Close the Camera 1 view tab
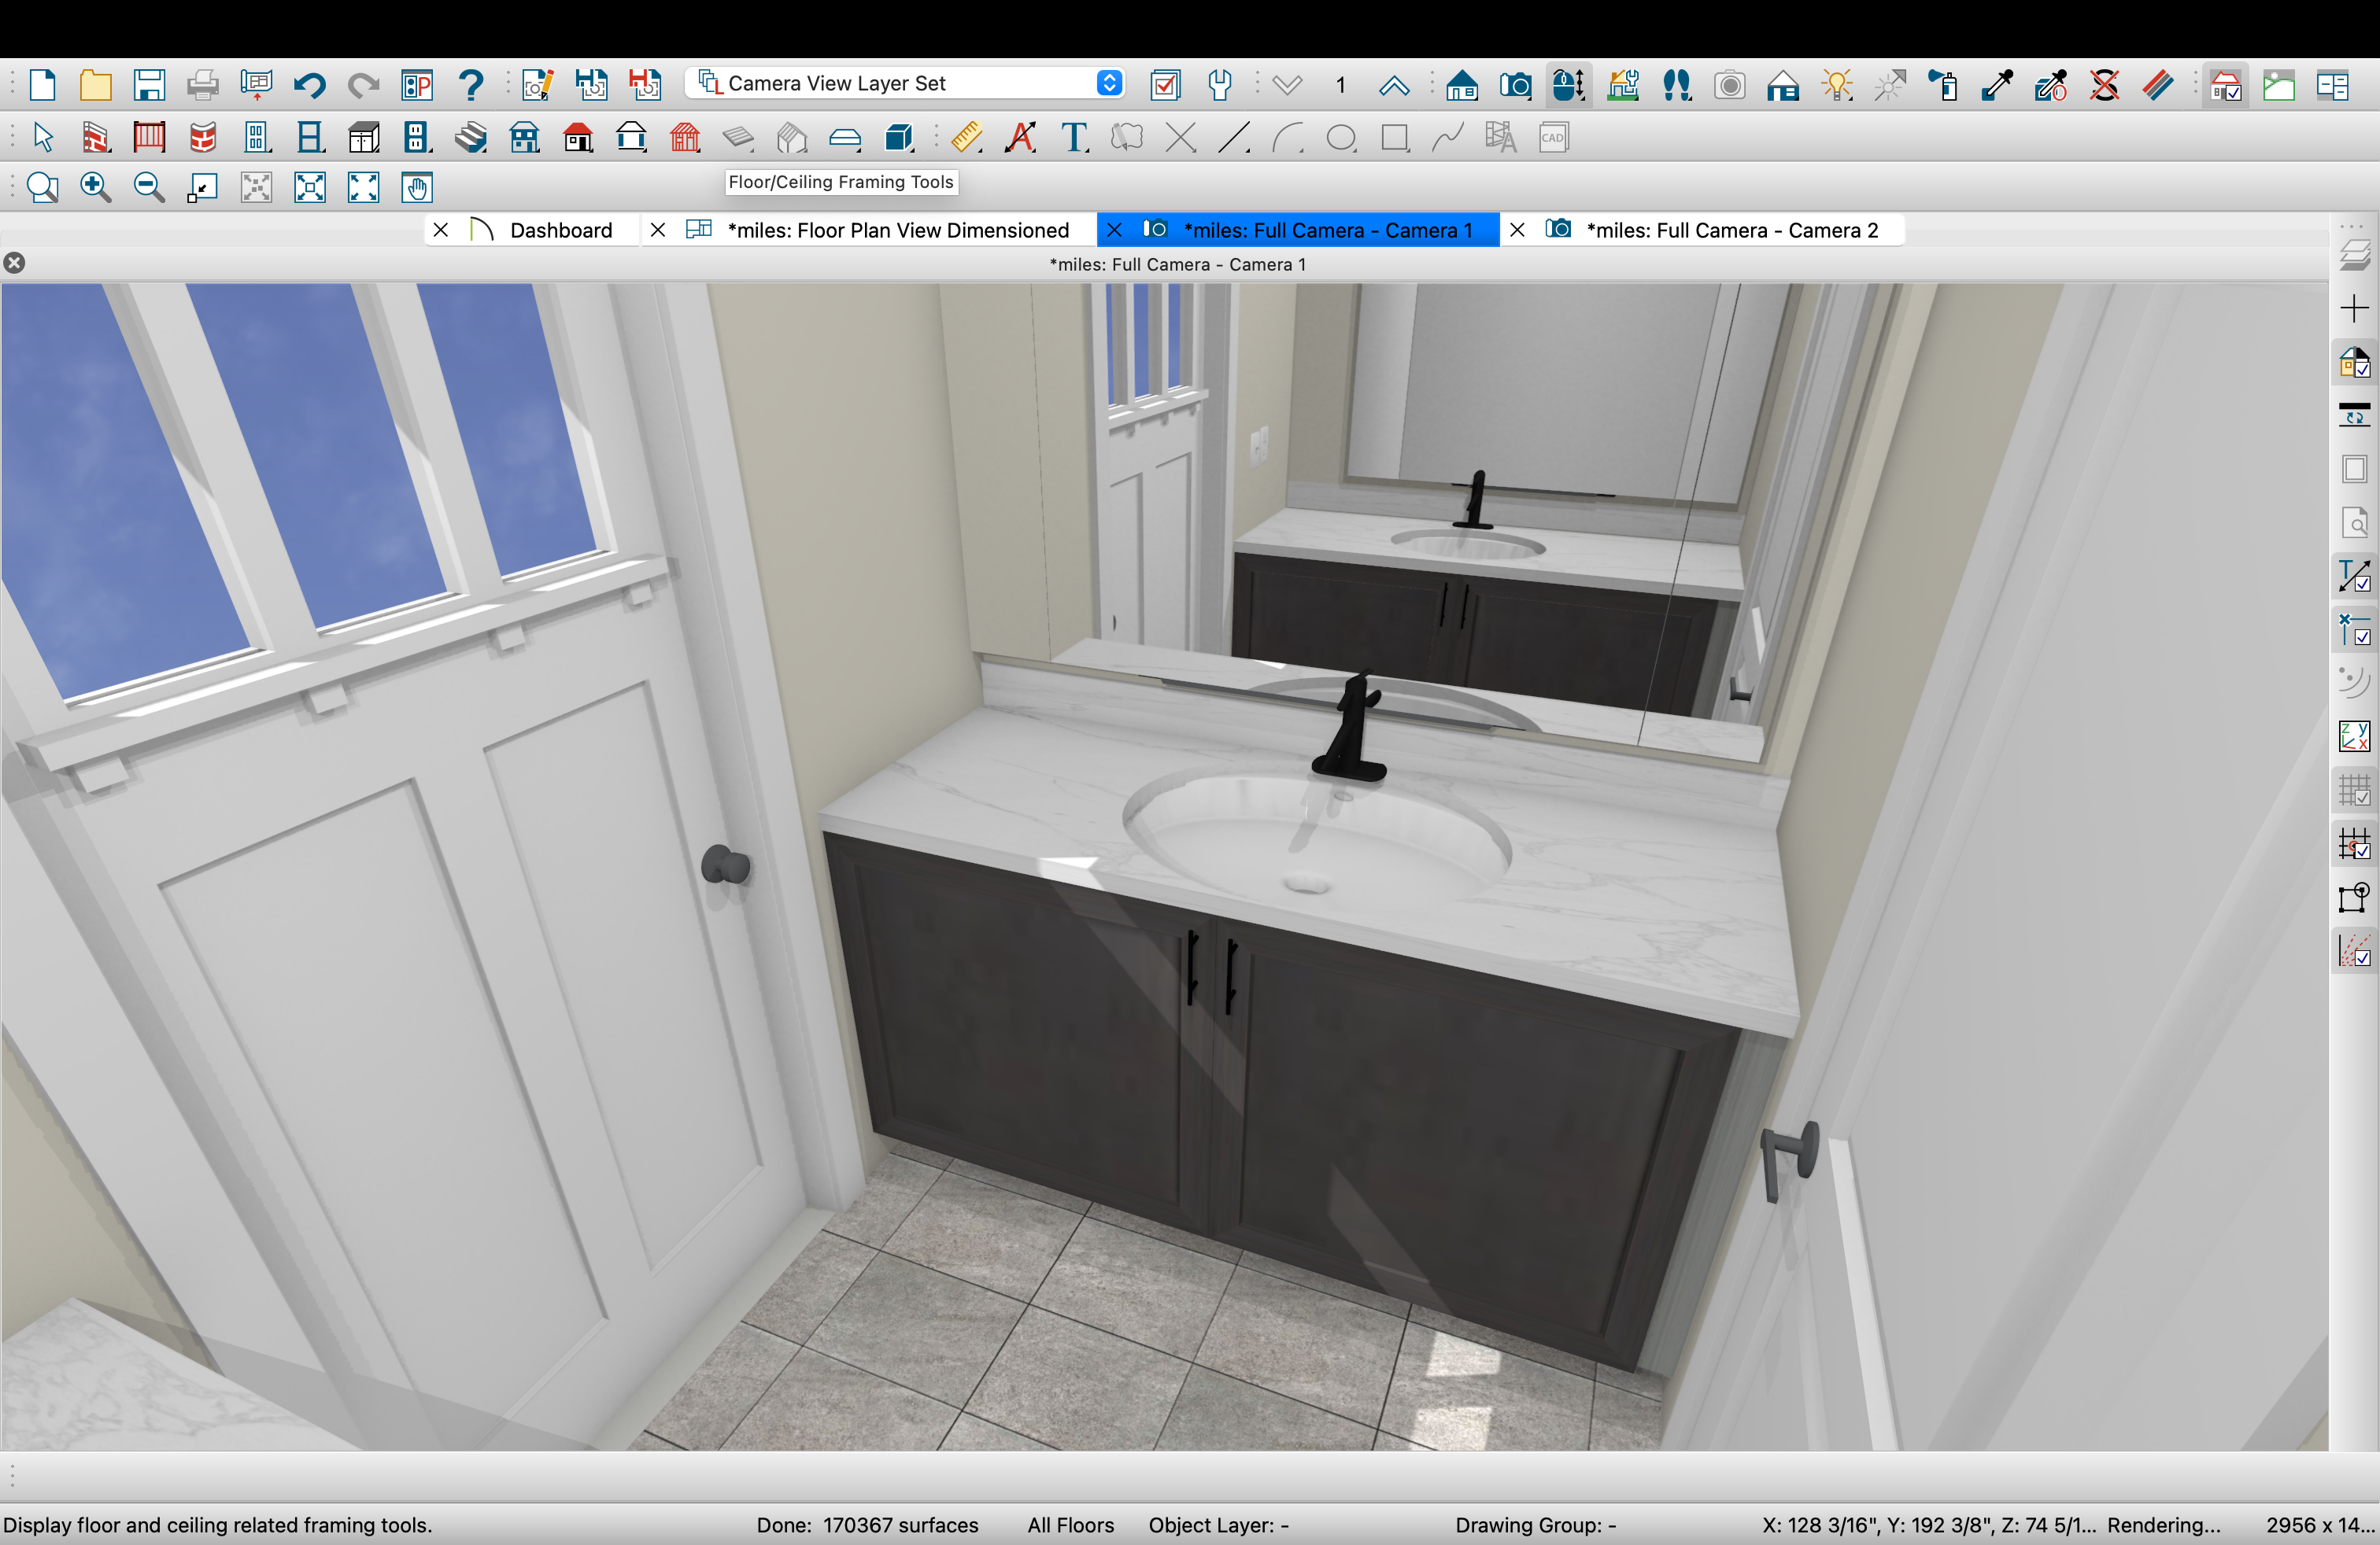2380x1545 pixels. [x=1114, y=230]
